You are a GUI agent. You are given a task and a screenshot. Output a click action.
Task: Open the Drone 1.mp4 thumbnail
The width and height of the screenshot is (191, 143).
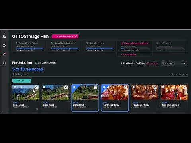[x=25, y=92]
